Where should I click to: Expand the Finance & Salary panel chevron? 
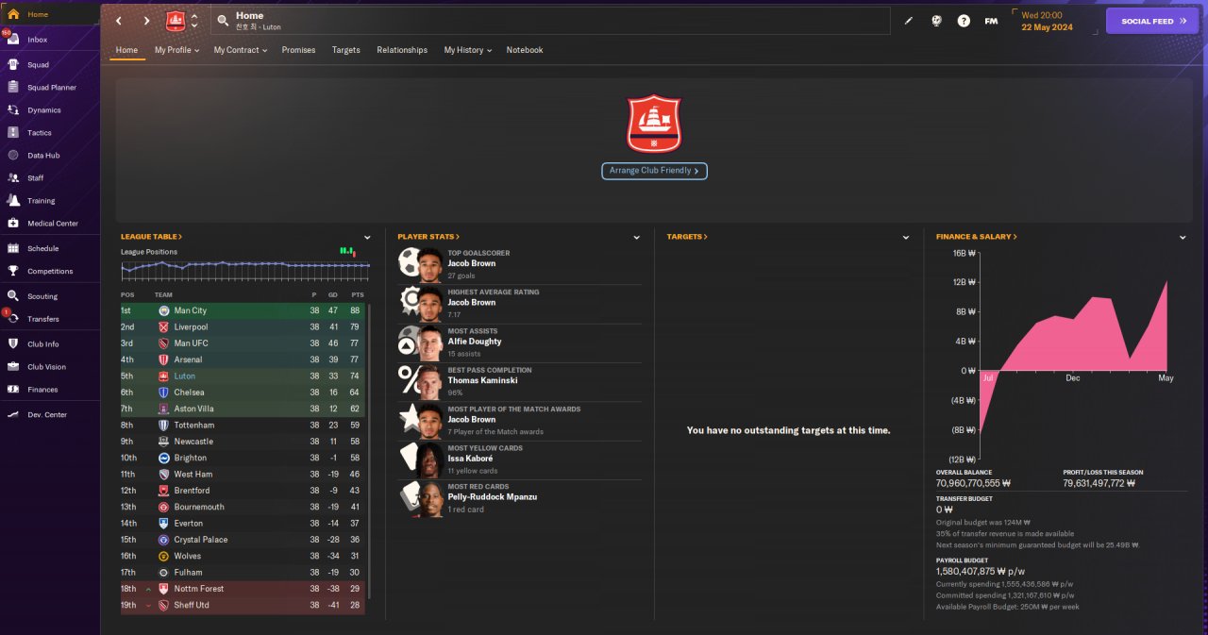coord(1183,238)
